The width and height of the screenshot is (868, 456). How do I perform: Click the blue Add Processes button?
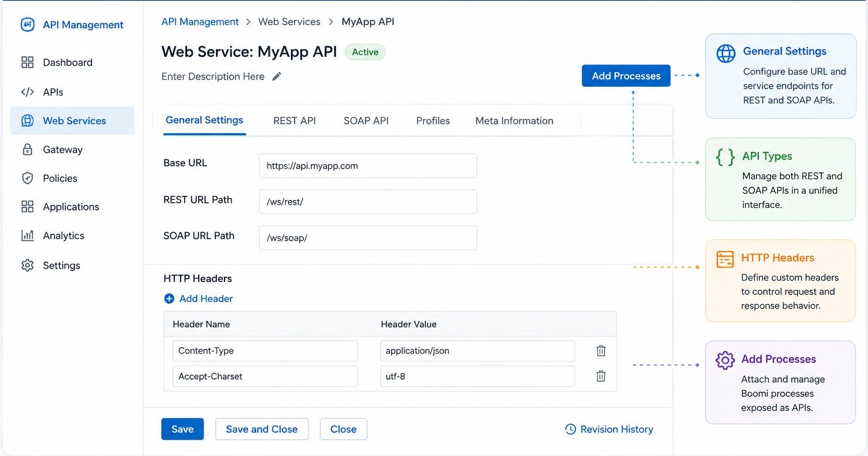[x=626, y=76]
